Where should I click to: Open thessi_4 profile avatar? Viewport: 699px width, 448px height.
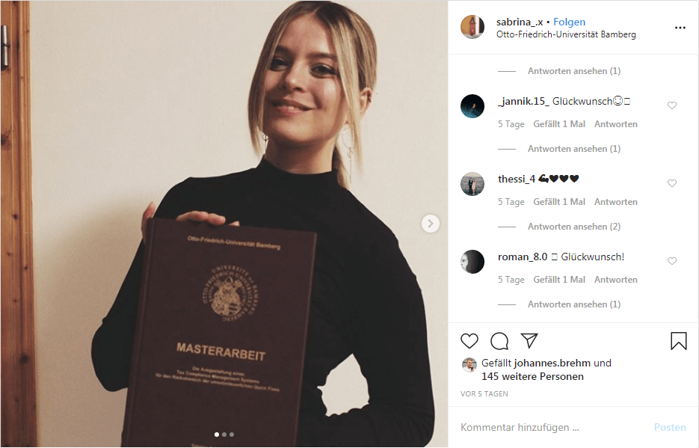(x=472, y=184)
